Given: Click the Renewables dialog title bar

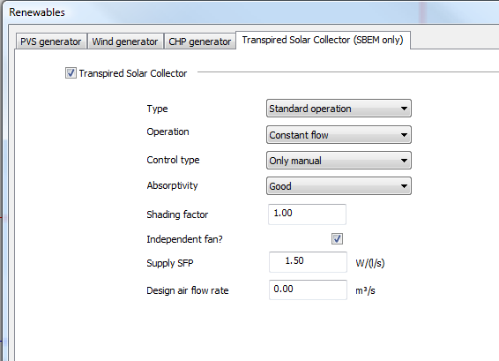Looking at the screenshot, I should coord(251,12).
